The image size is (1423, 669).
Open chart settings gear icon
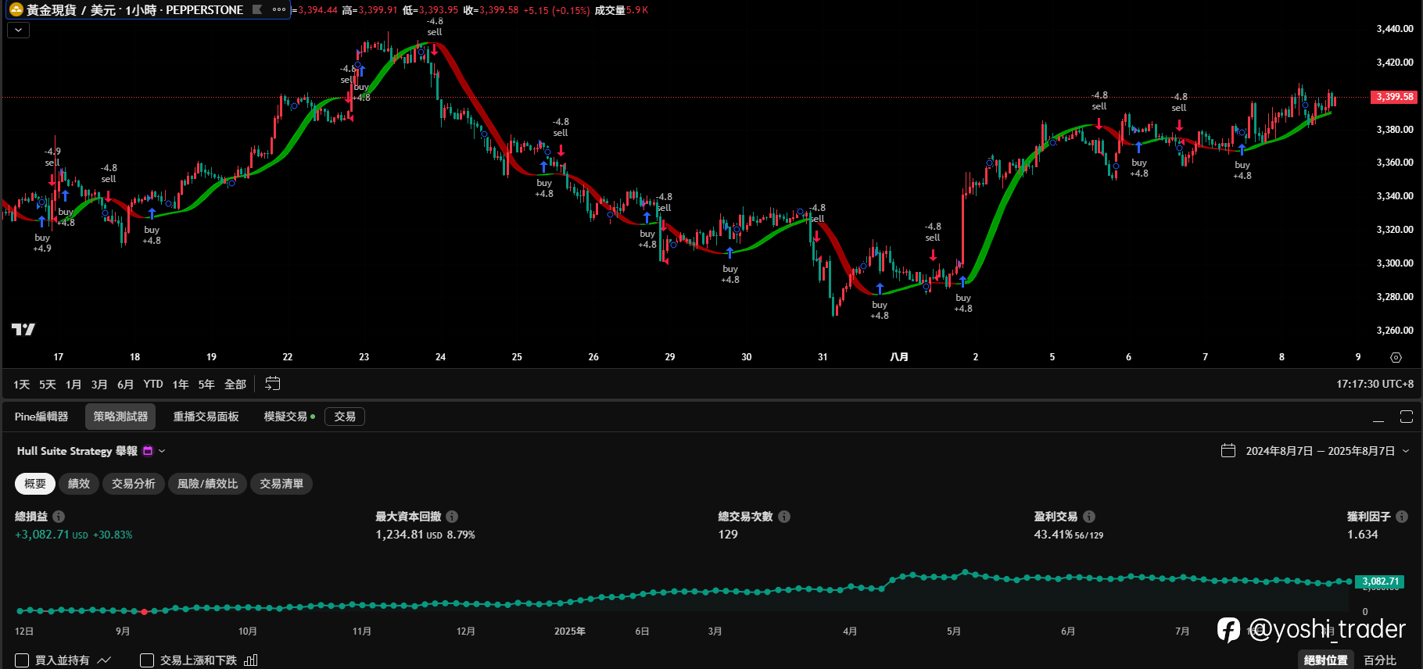click(1396, 357)
